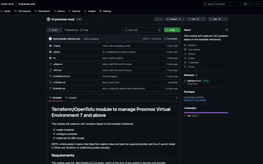Screen dimensions: 263x164
Task: Open the View license link
Action: tap(192, 49)
